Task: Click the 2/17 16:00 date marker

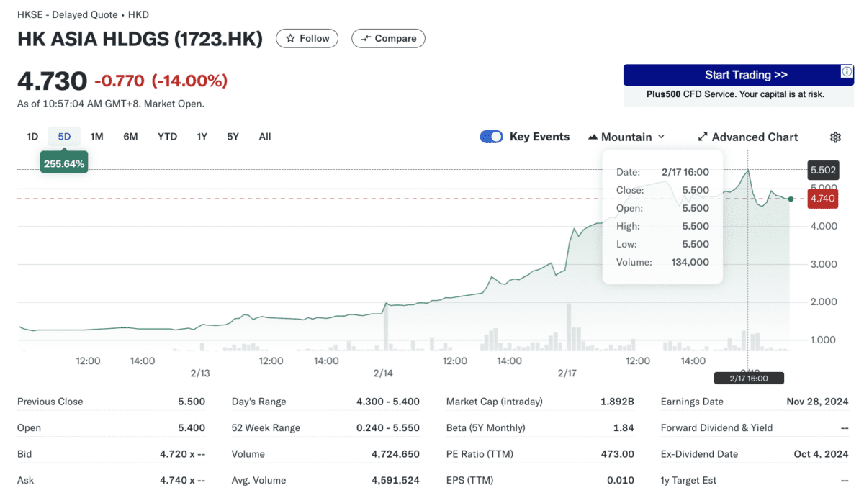Action: (x=749, y=378)
